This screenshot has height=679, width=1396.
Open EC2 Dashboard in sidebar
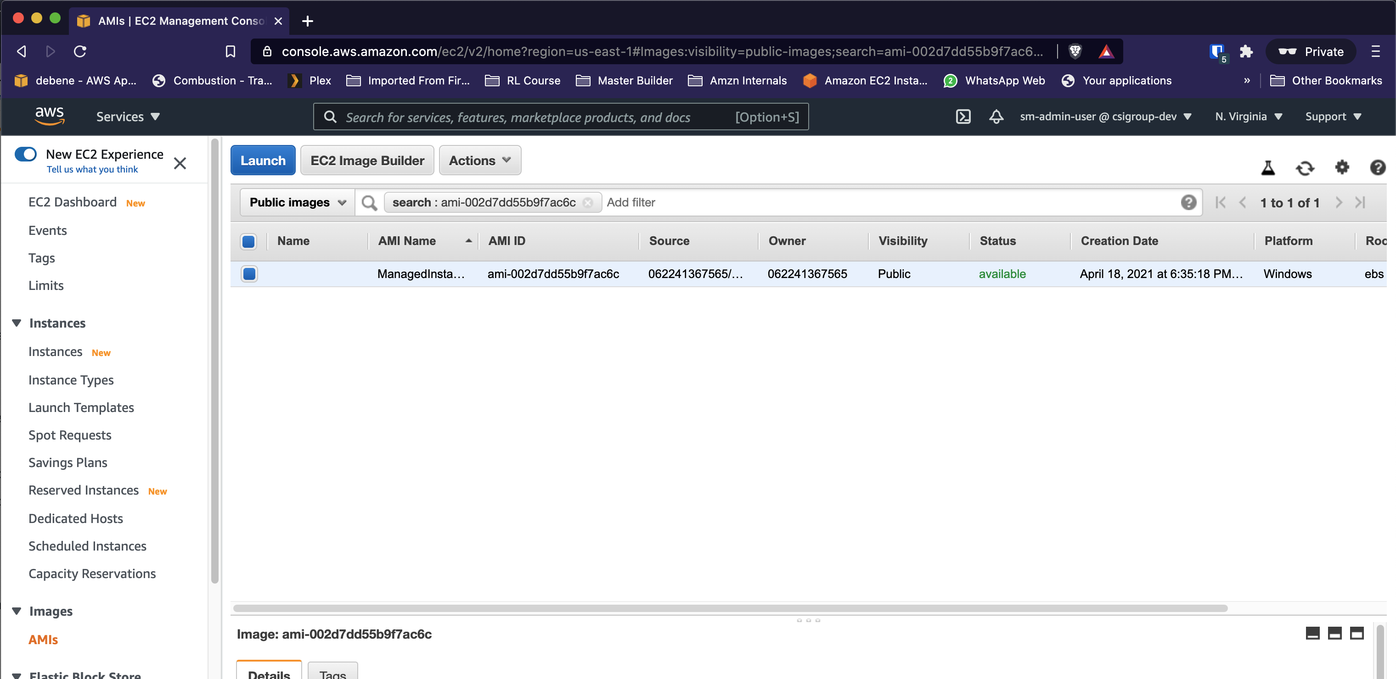pos(72,202)
